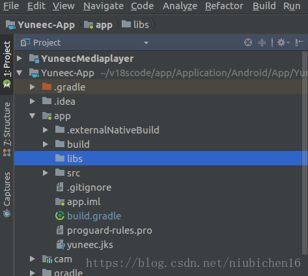The width and height of the screenshot is (308, 276).
Task: Expand the .idea folder
Action: coord(33,102)
